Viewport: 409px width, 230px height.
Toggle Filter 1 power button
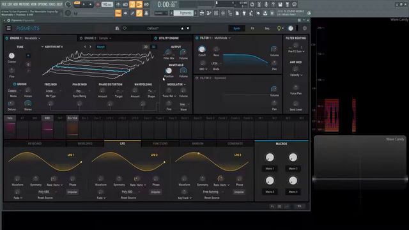coord(197,38)
